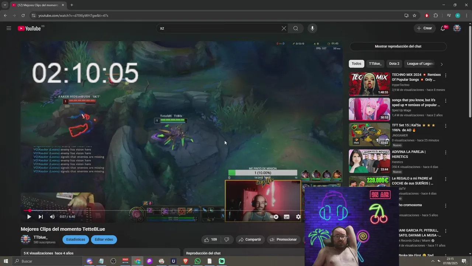Open ADIVINA LA PAREJA HERETICS thumbnail
Viewport: 472px width, 266px height.
tap(369, 161)
